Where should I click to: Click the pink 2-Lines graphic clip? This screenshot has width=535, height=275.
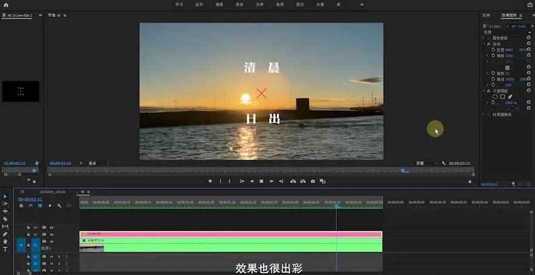coord(231,234)
